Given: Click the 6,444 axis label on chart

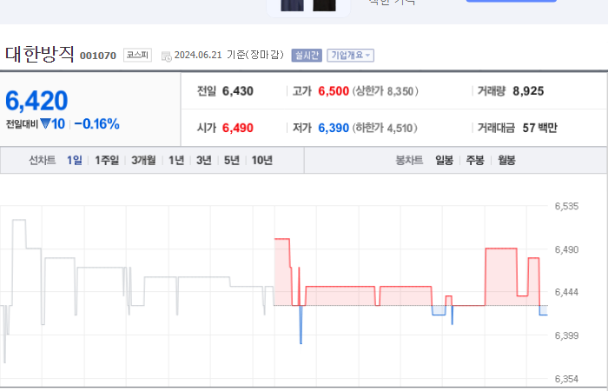Looking at the screenshot, I should point(566,292).
